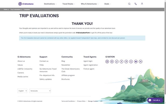This screenshot has height=104, width=166.
Task: Open Manage Cookies footer link
Action: (x=93, y=101)
